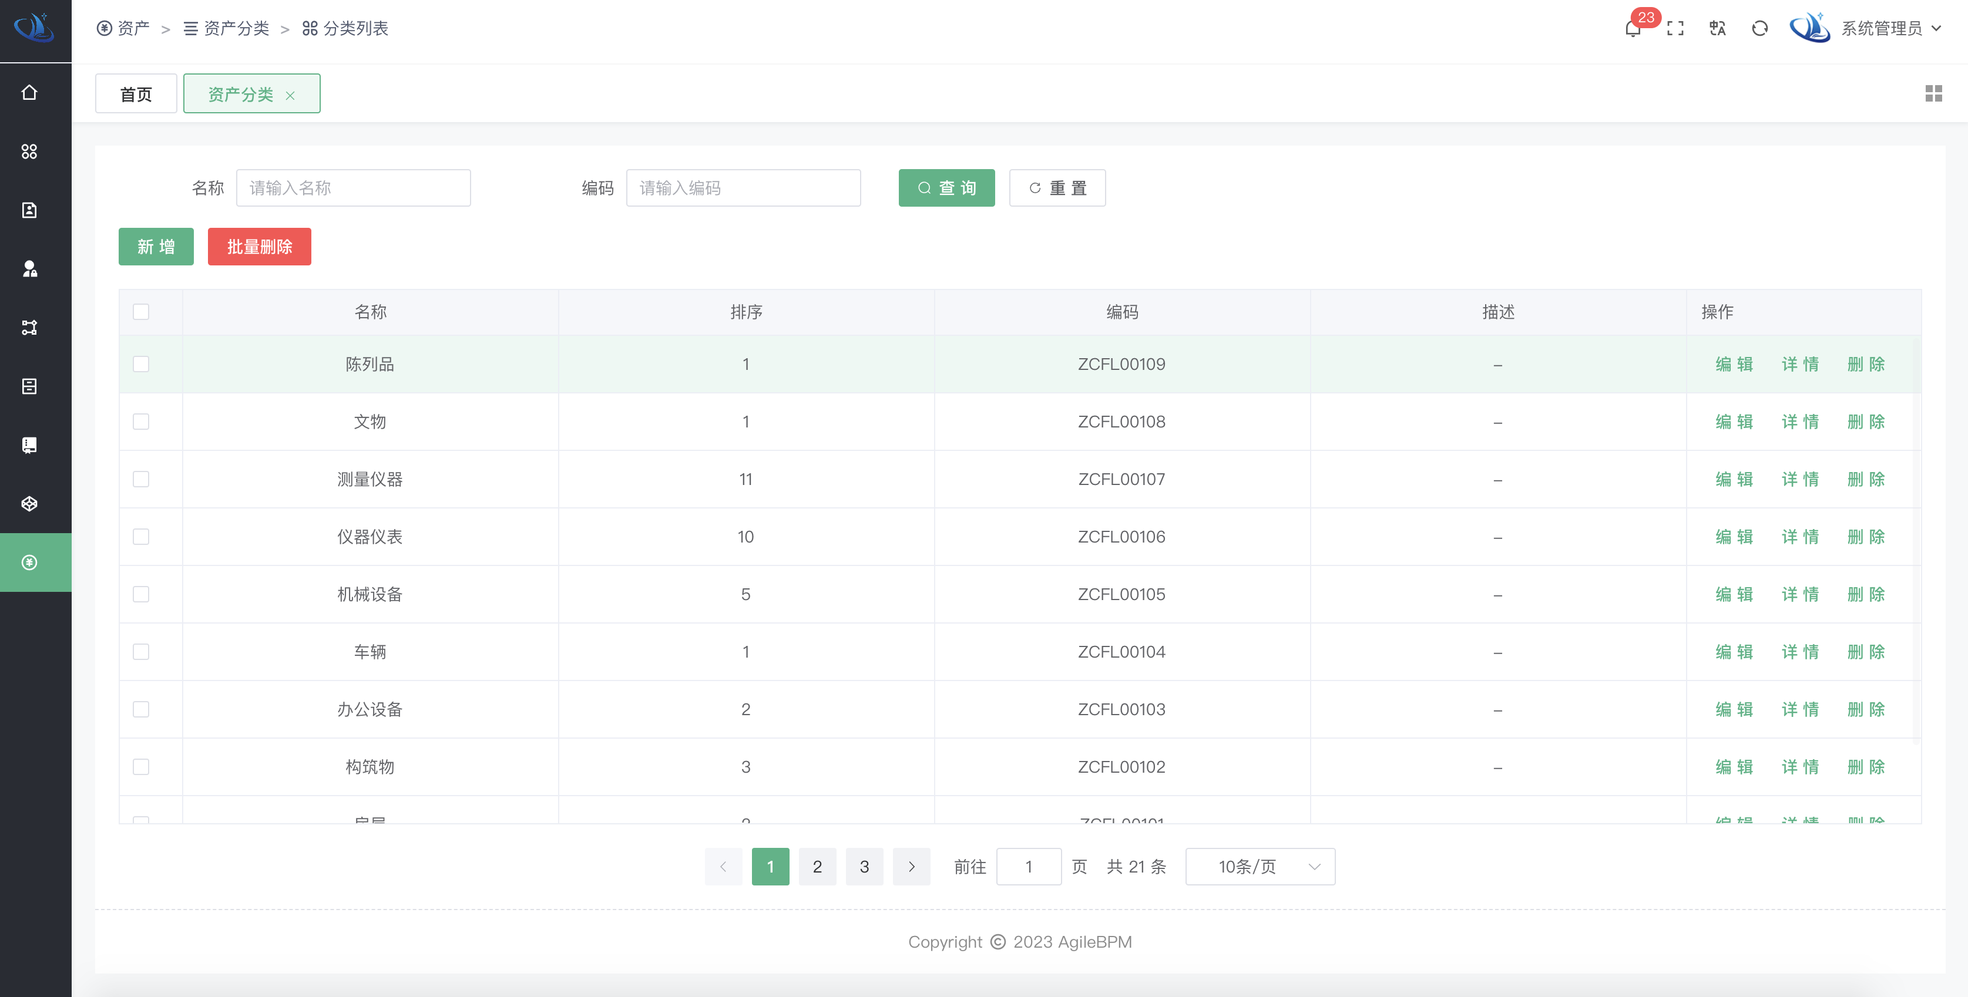
Task: Click code cell ZCFL00103
Action: (1121, 709)
